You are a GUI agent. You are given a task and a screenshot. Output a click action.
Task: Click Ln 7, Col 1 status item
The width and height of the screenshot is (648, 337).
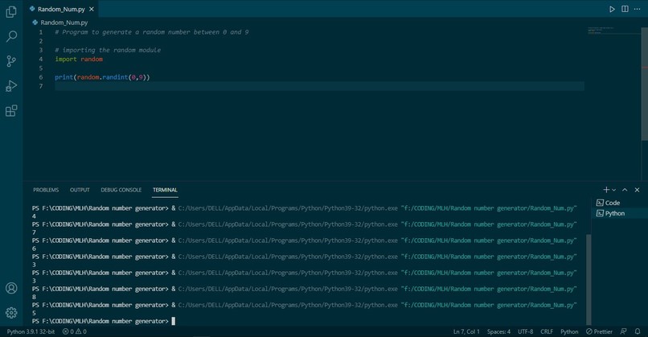[466, 331]
